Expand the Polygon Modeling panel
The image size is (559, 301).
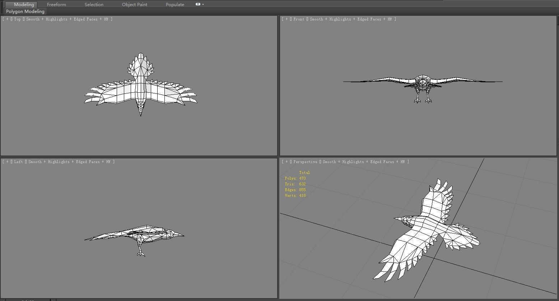coord(25,11)
